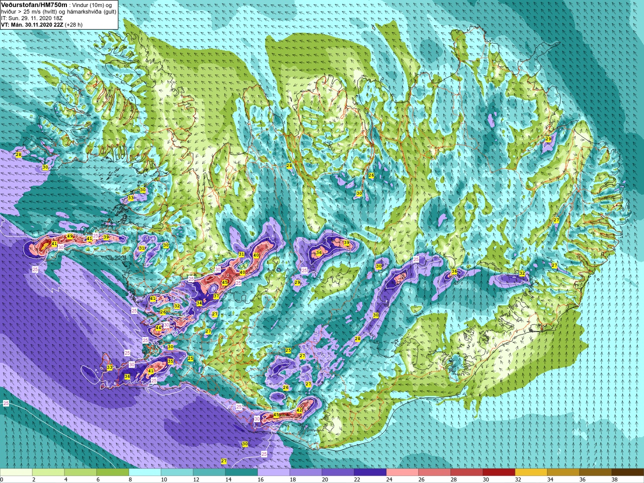Click the legend swatch between 18 and 20
The height and width of the screenshot is (483, 644).
coord(306,472)
